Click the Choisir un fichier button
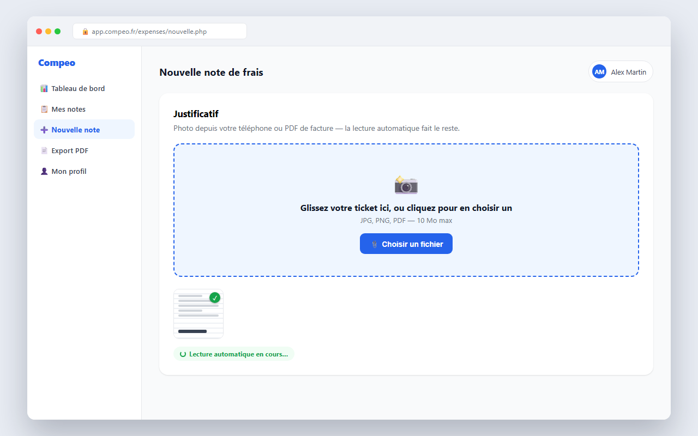The height and width of the screenshot is (436, 698). [x=406, y=244]
